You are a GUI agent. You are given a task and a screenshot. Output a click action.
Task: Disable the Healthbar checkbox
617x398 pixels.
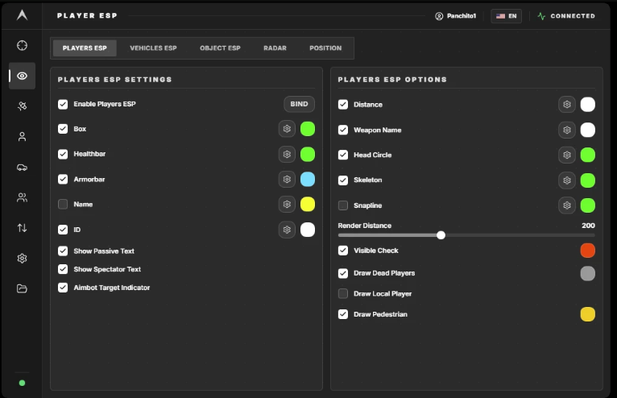click(63, 154)
